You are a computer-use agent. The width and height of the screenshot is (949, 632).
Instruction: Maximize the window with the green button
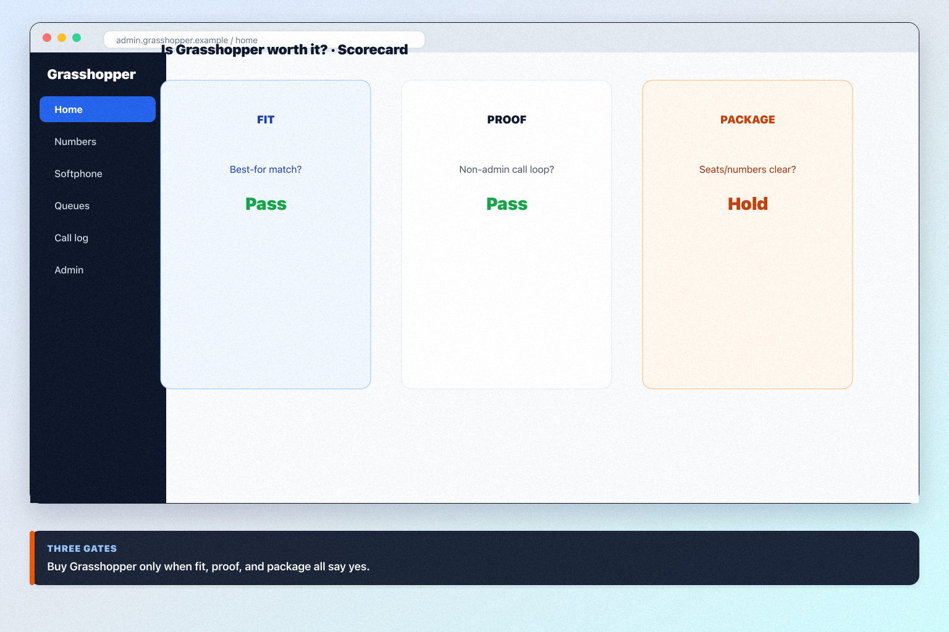coord(77,38)
